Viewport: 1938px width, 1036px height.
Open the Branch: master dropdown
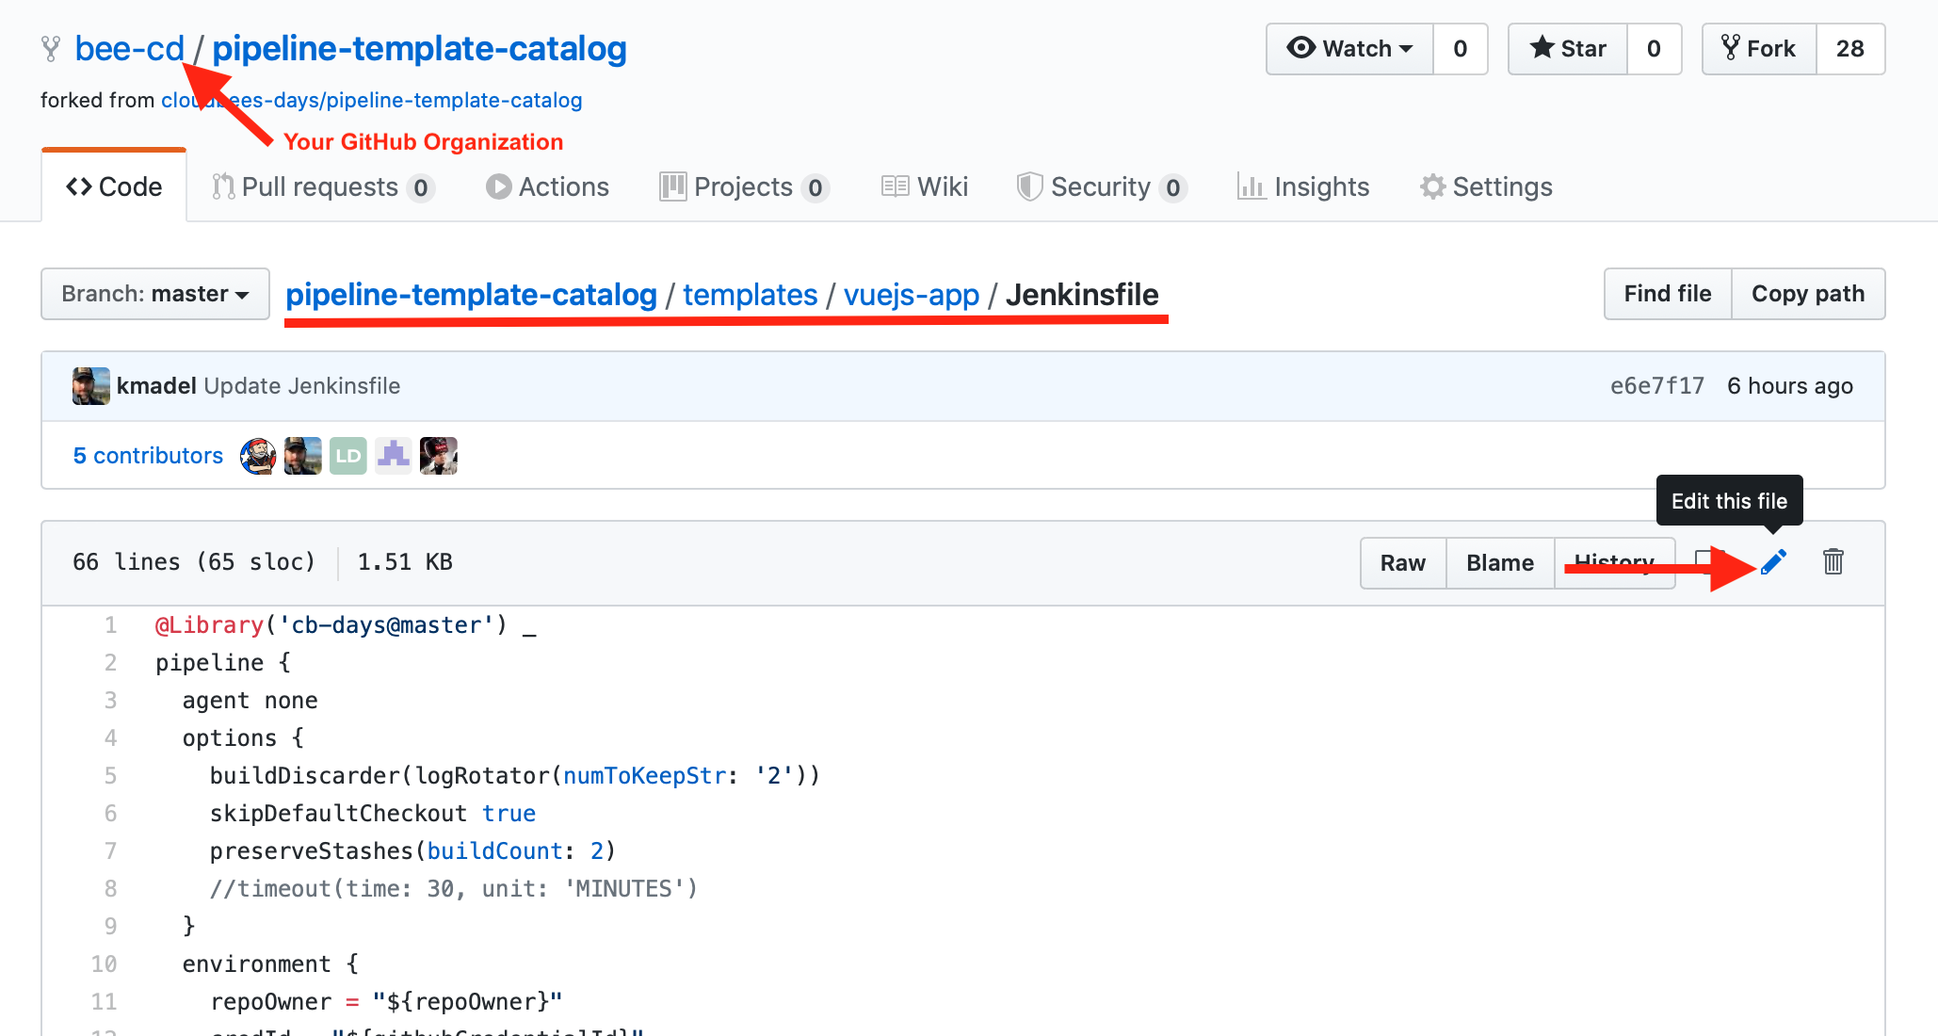[155, 294]
